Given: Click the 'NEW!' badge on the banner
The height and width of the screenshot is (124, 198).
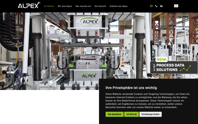Looking at the screenshot, I should pos(162,59).
